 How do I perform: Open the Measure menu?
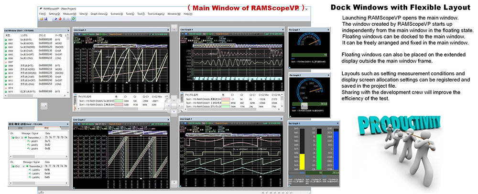pos(69,14)
